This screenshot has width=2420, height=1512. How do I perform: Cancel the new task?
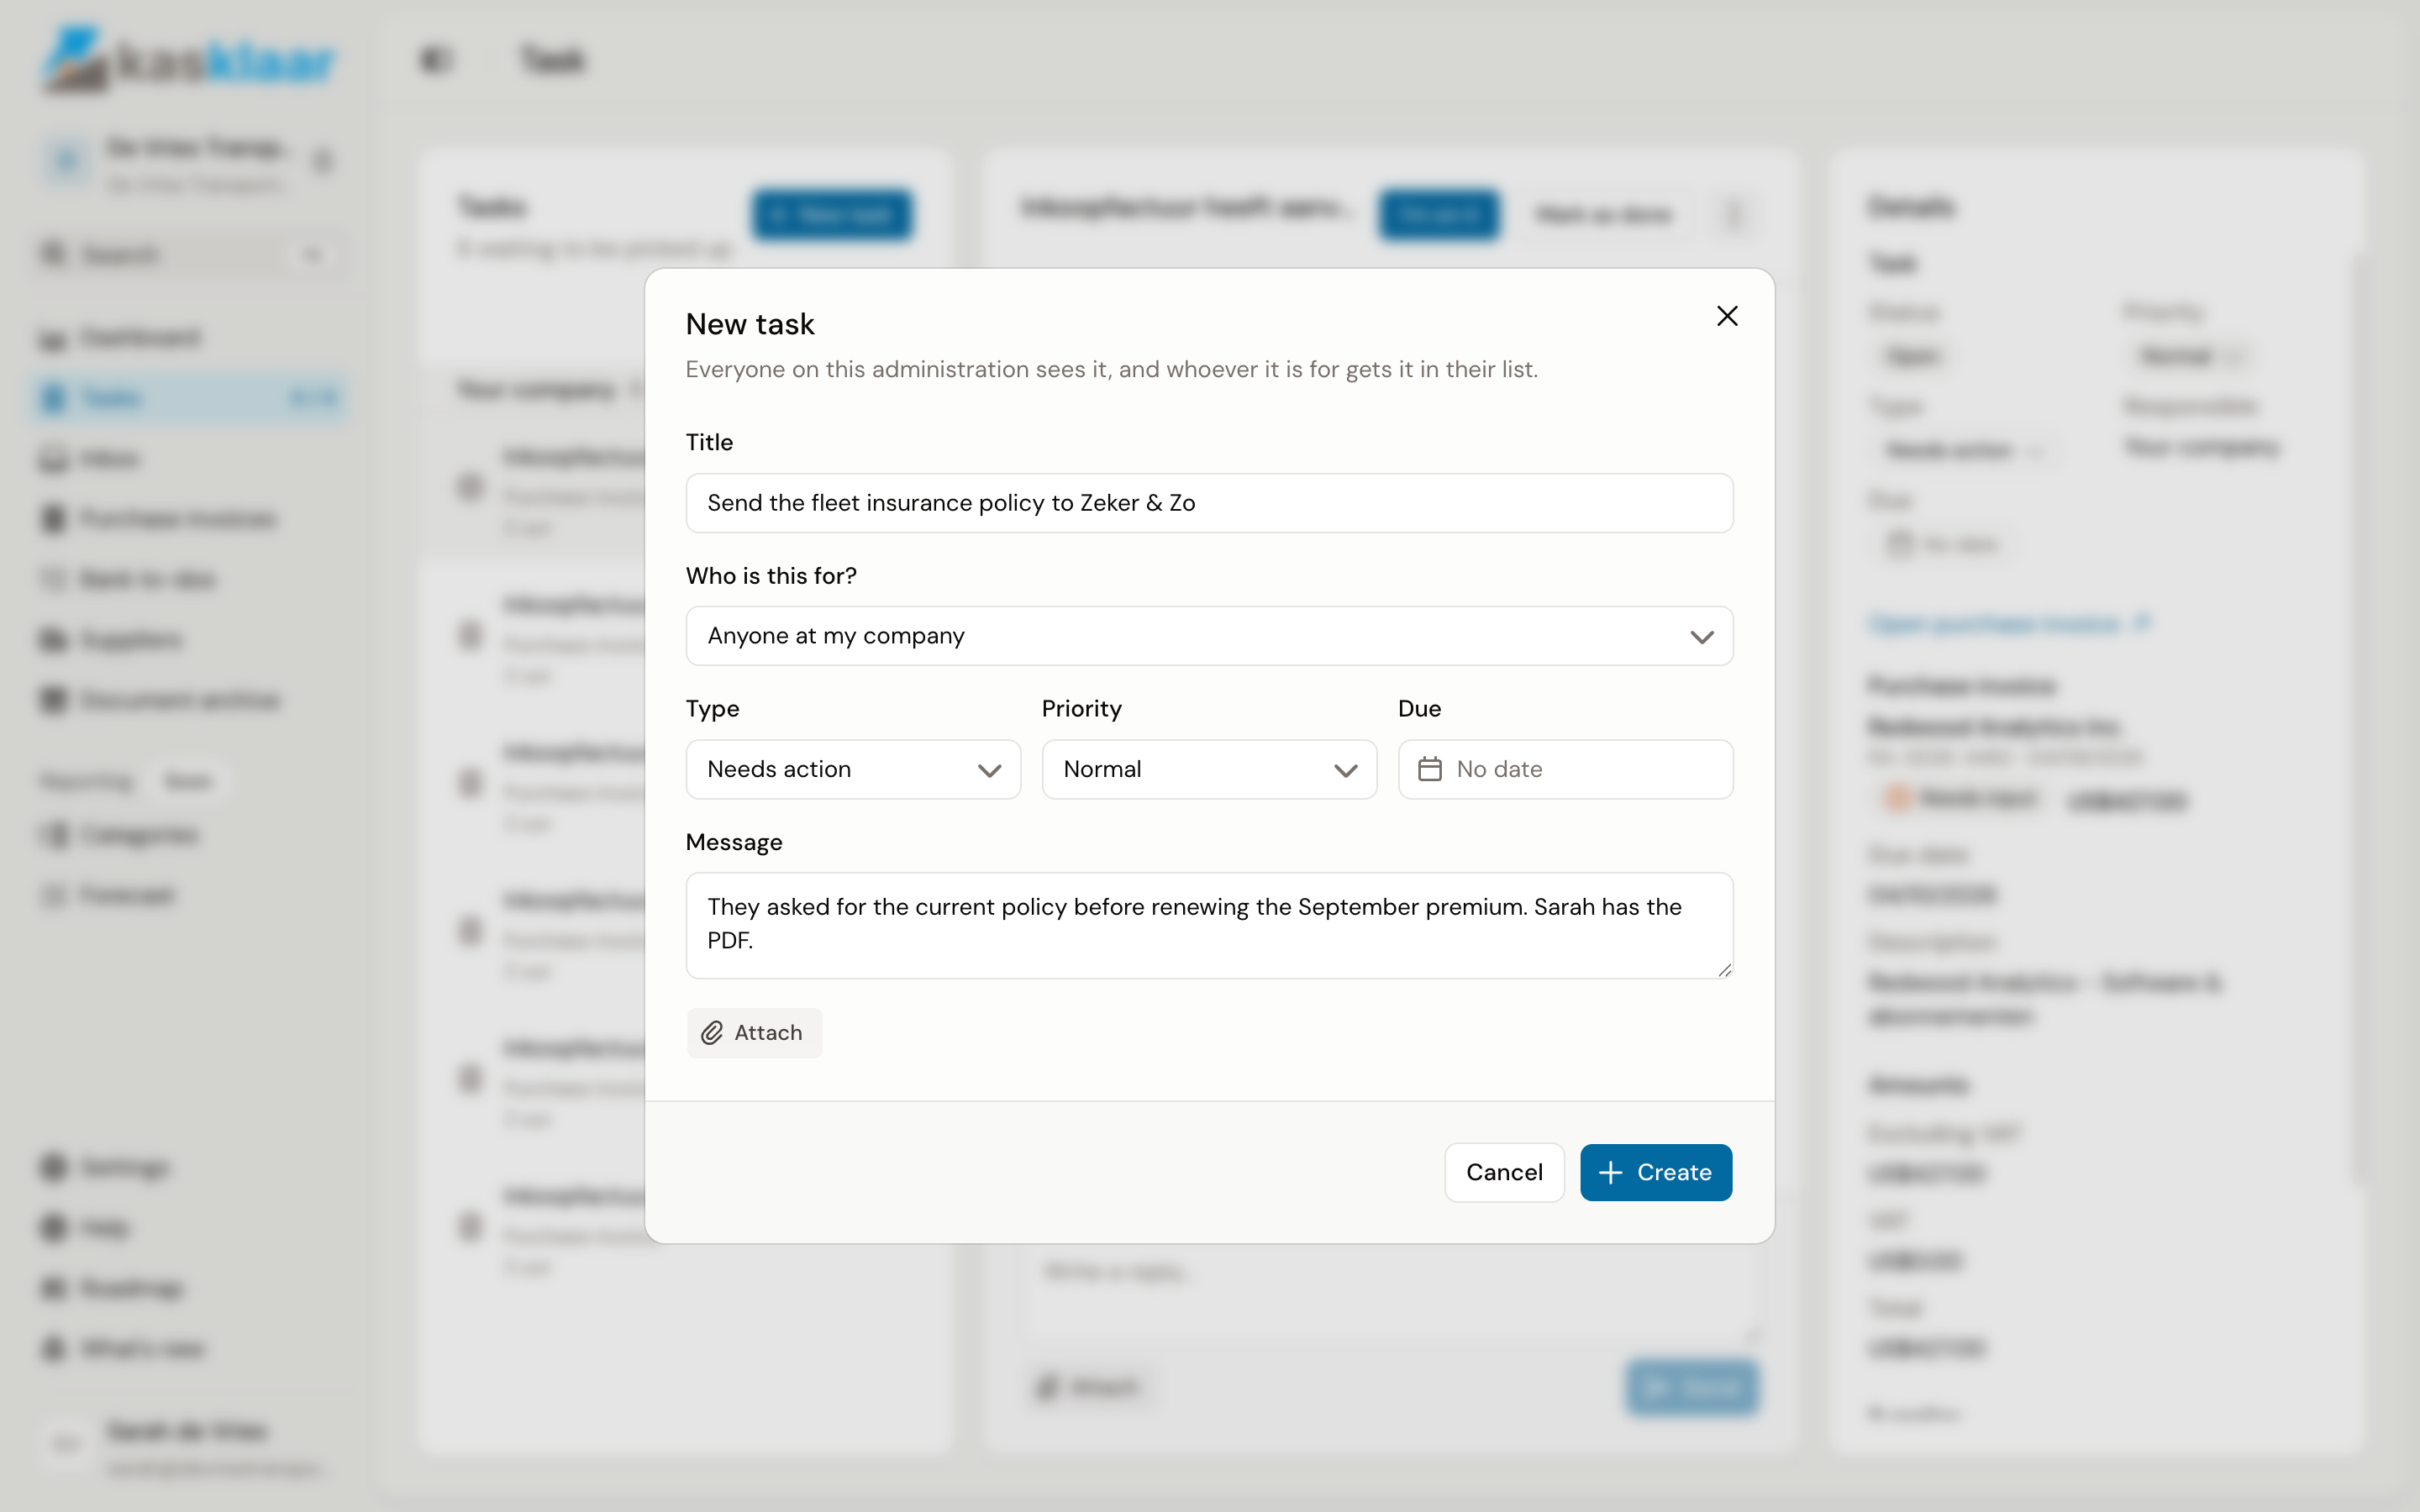(1504, 1172)
